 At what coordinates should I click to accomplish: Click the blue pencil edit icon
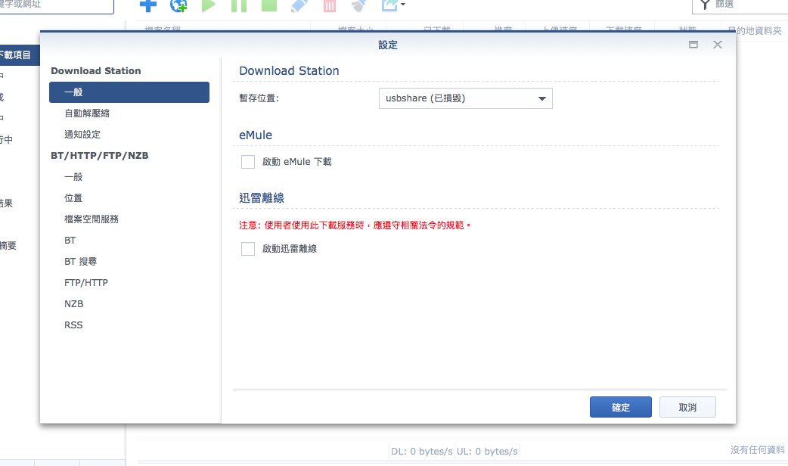[x=299, y=5]
